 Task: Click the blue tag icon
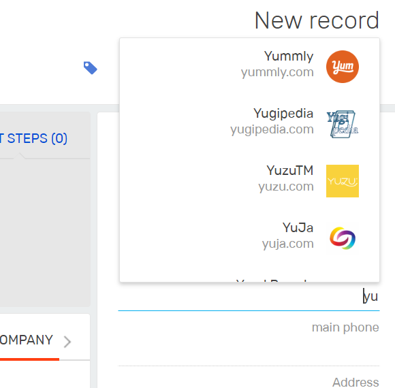click(91, 68)
